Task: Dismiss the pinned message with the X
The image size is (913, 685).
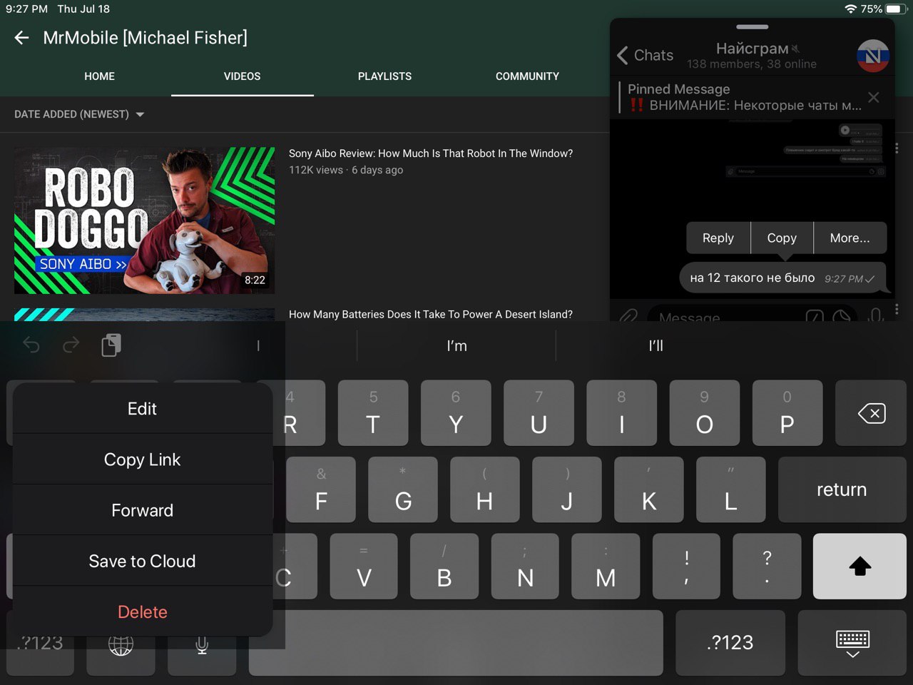Action: tap(874, 97)
